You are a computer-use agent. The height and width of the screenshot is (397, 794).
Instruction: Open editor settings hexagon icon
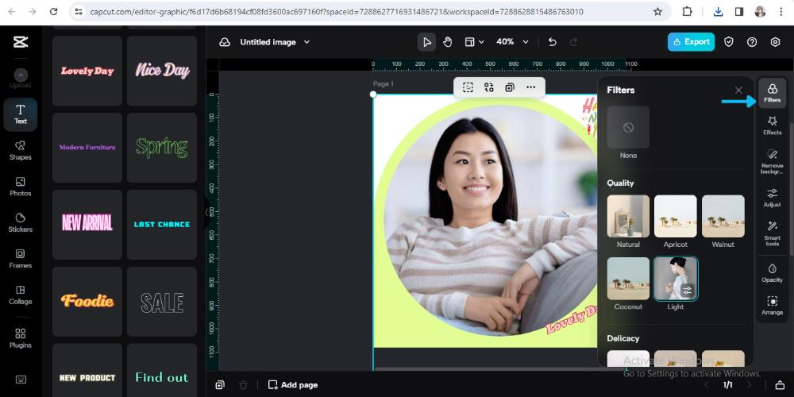[775, 42]
